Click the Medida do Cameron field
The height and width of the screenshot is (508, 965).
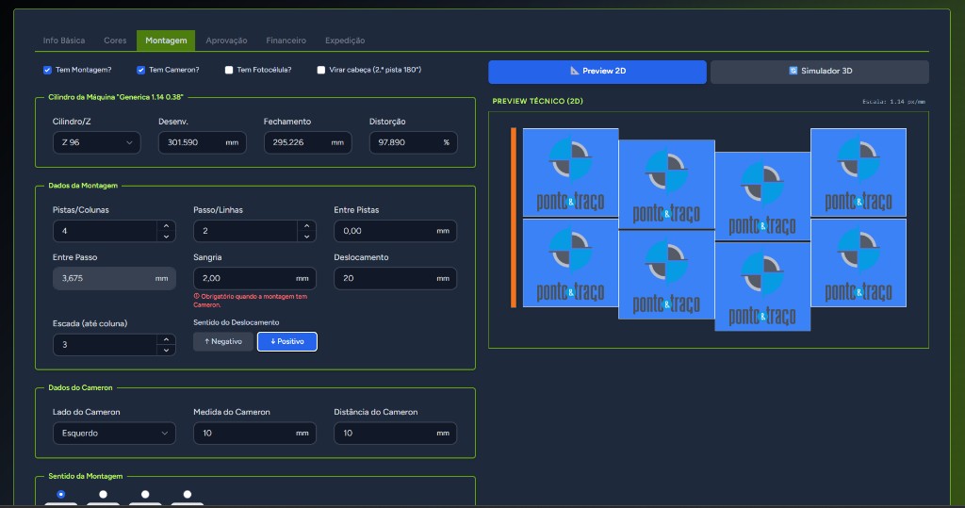click(254, 433)
